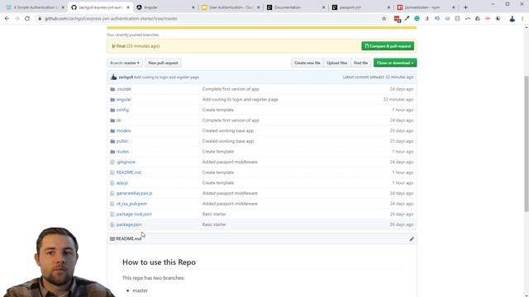The width and height of the screenshot is (529, 297).
Task: Open the public folder link
Action: [x=122, y=141]
